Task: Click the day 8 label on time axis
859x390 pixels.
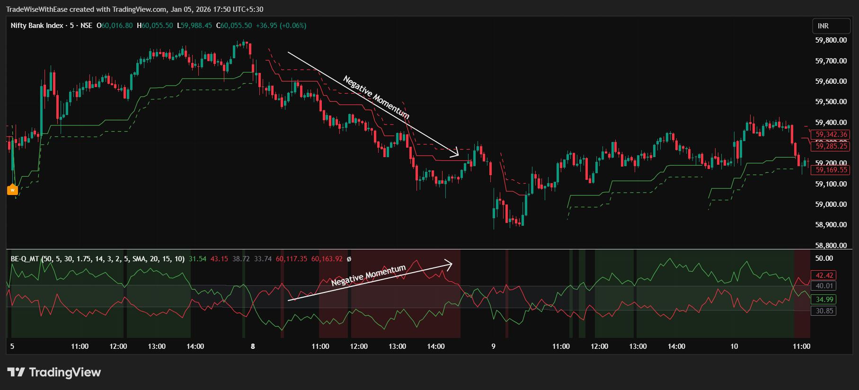Action: pos(253,346)
